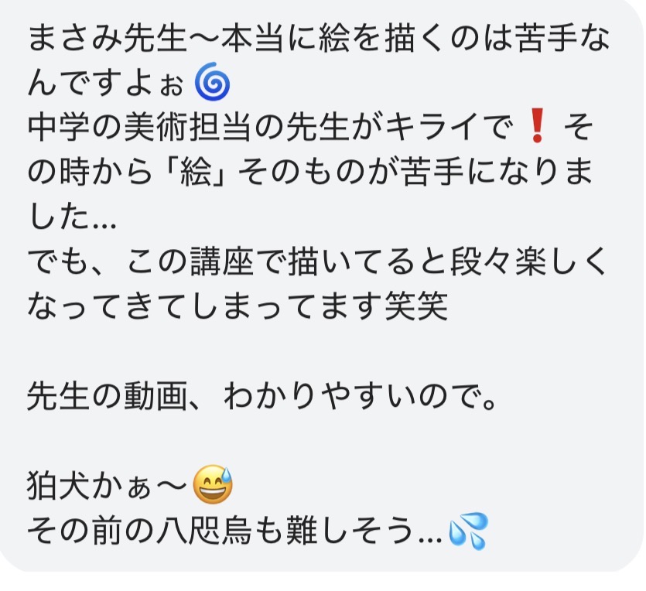Click the red exclamation mark emoji
Image resolution: width=646 pixels, height=591 pixels.
click(x=536, y=125)
